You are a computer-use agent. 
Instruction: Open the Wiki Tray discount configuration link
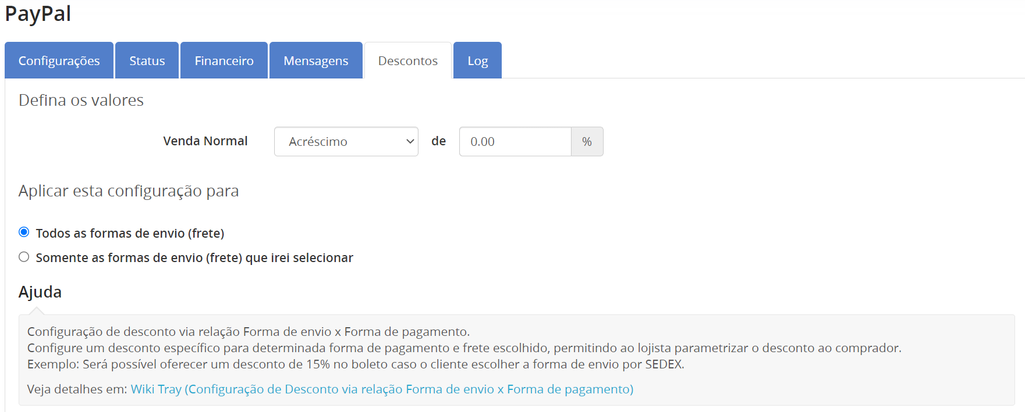(x=382, y=389)
